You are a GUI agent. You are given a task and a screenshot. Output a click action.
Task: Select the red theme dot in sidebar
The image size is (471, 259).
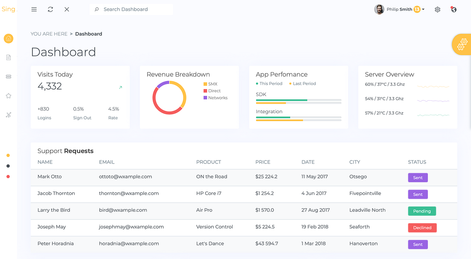pyautogui.click(x=8, y=176)
